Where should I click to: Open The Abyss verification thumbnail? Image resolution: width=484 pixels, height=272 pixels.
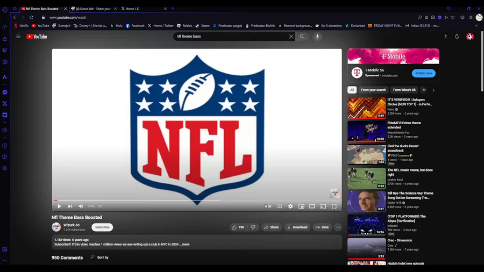click(x=366, y=225)
